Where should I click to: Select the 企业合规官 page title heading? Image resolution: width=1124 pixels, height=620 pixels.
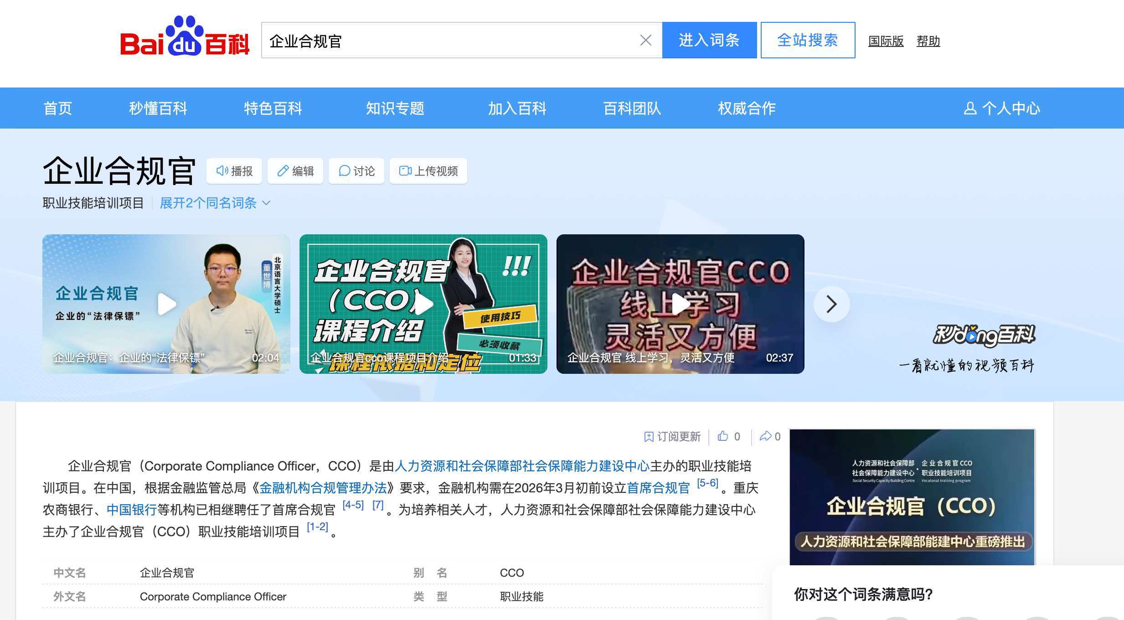coord(119,171)
